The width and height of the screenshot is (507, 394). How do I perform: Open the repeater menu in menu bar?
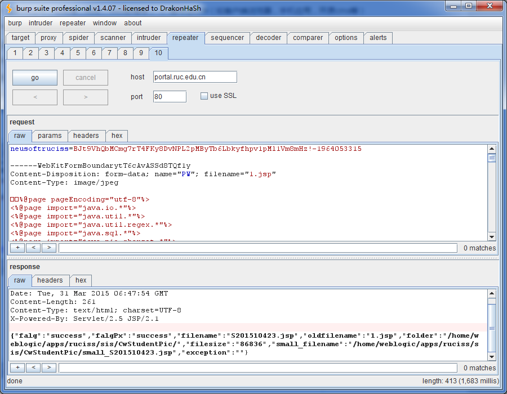pos(73,23)
